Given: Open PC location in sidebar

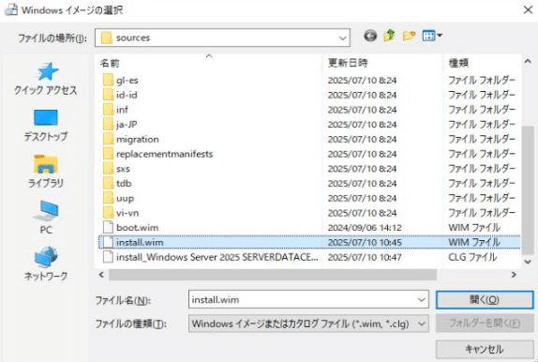Looking at the screenshot, I should coord(46,218).
